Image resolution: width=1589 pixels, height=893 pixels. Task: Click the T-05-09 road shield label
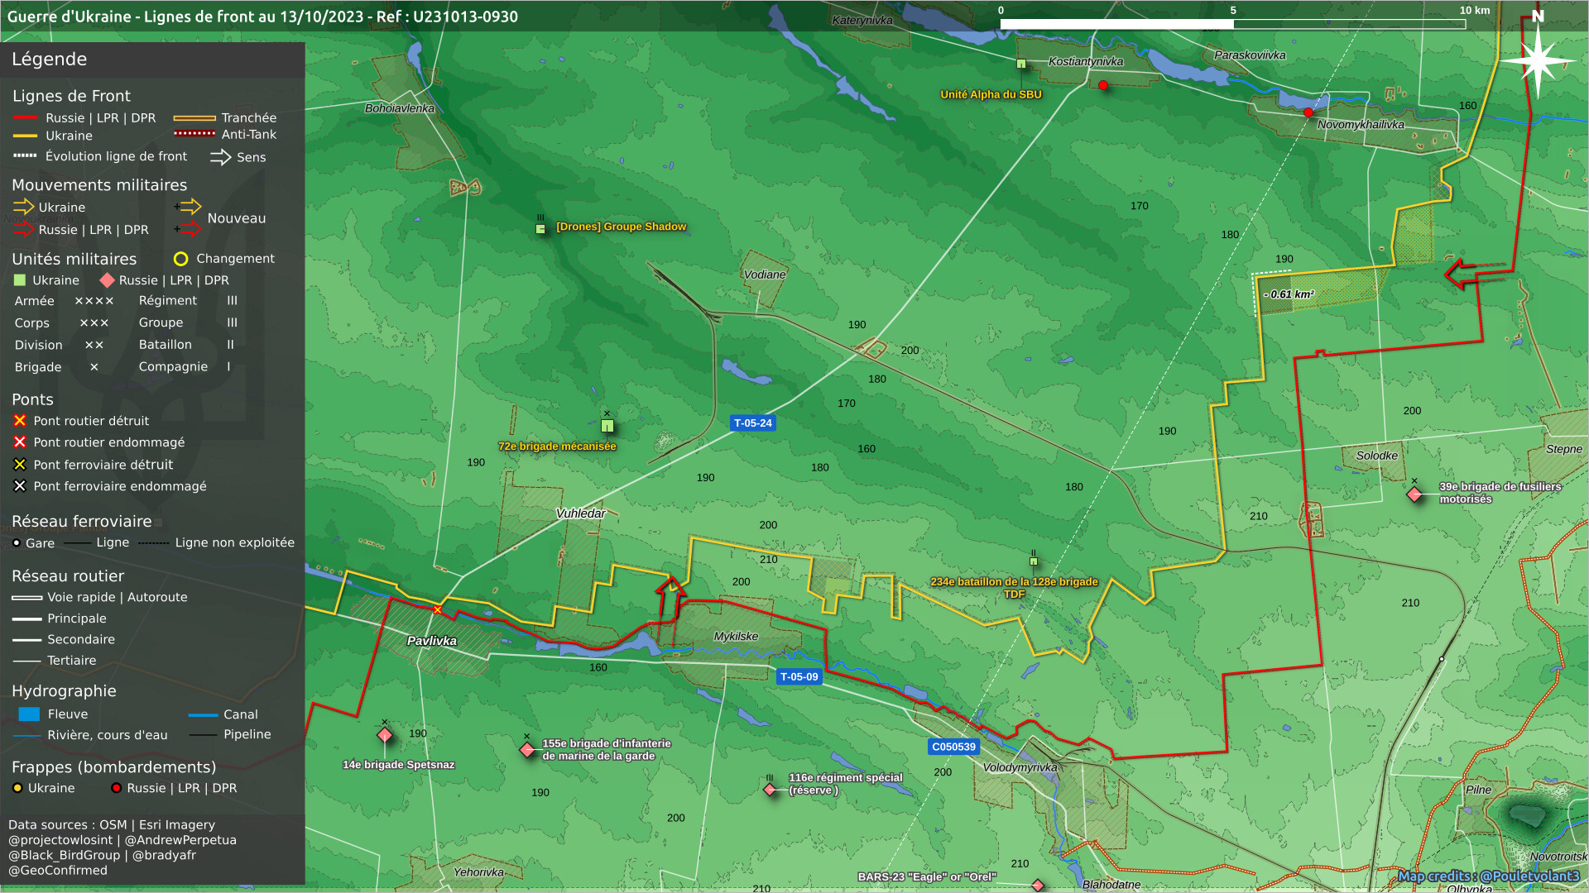coord(799,676)
